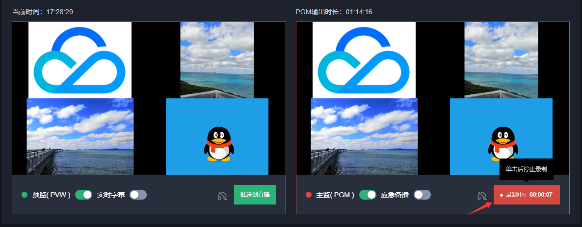This screenshot has width=582, height=227.
Task: Click the 主监( PGM ) label
Action: coord(335,195)
